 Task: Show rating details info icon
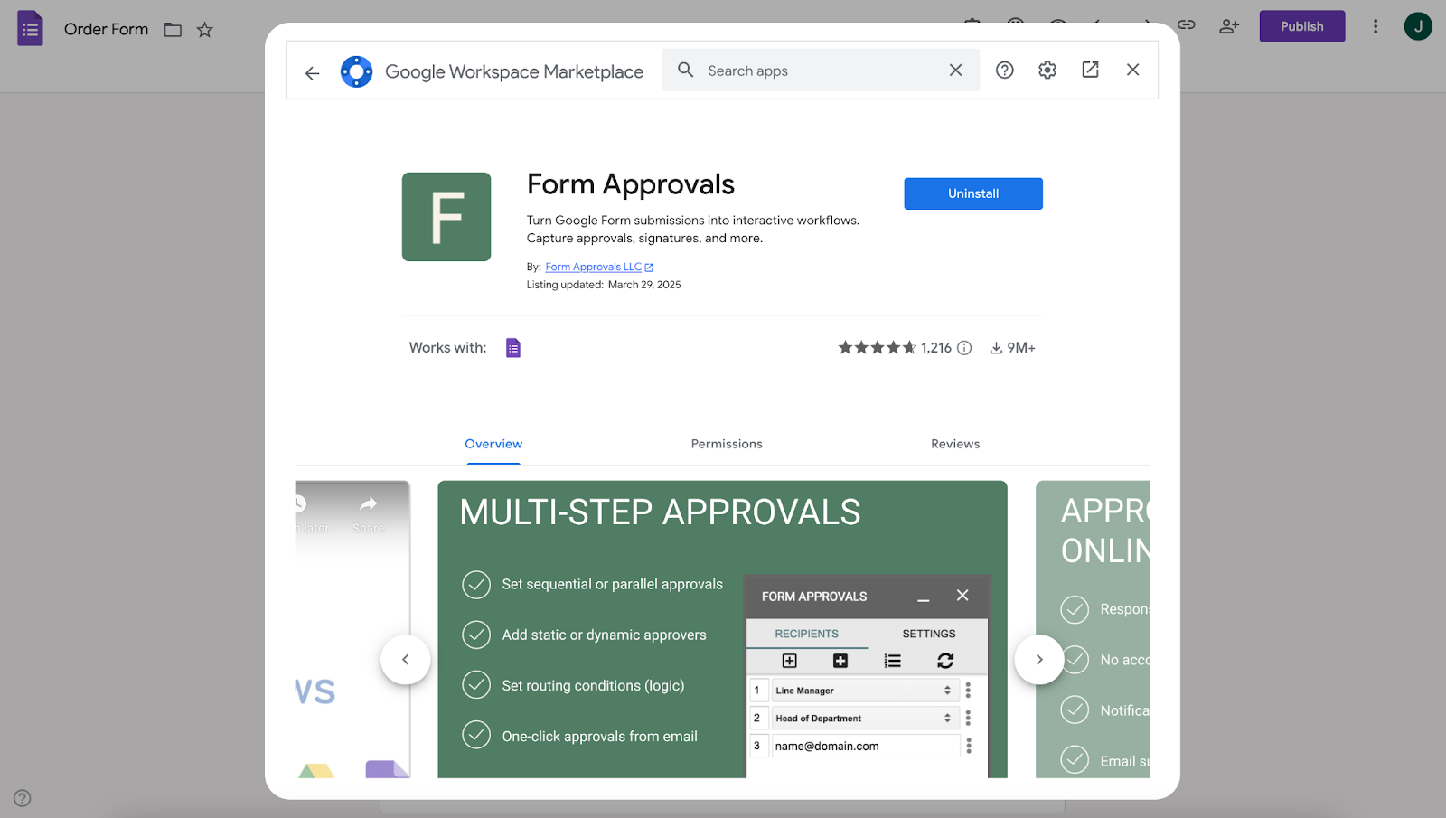coord(964,348)
